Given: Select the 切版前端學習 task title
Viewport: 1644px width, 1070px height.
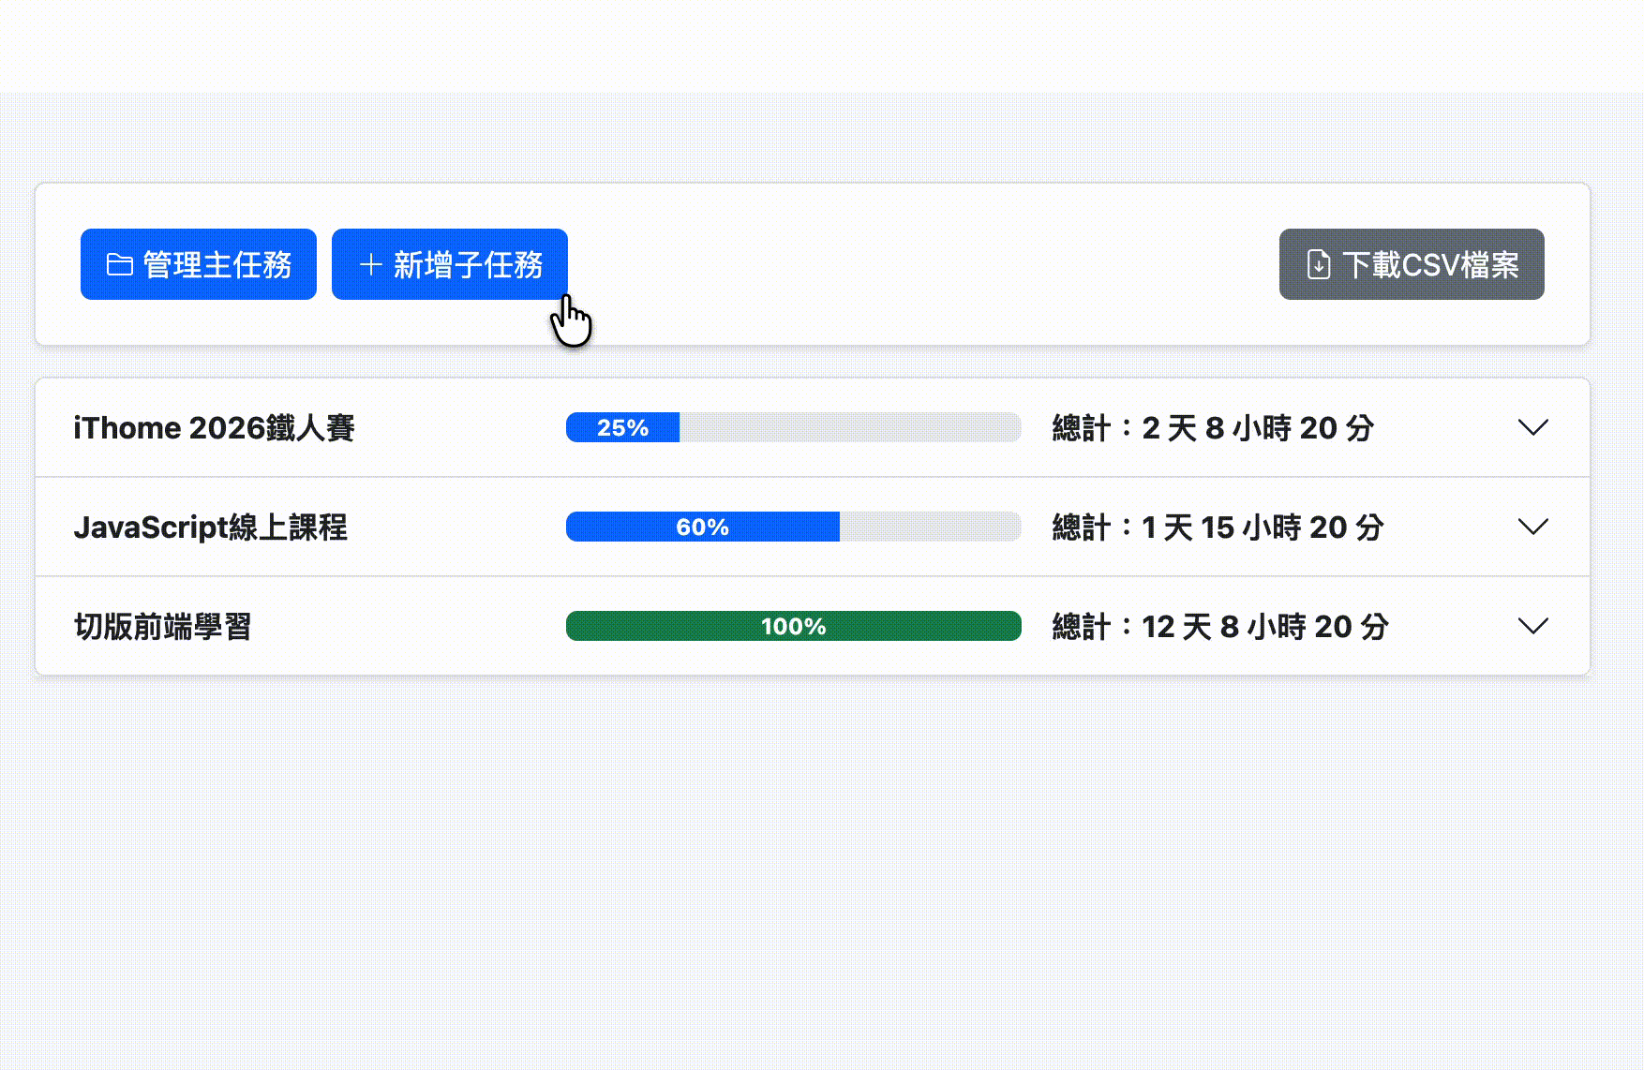Looking at the screenshot, I should coord(163,627).
